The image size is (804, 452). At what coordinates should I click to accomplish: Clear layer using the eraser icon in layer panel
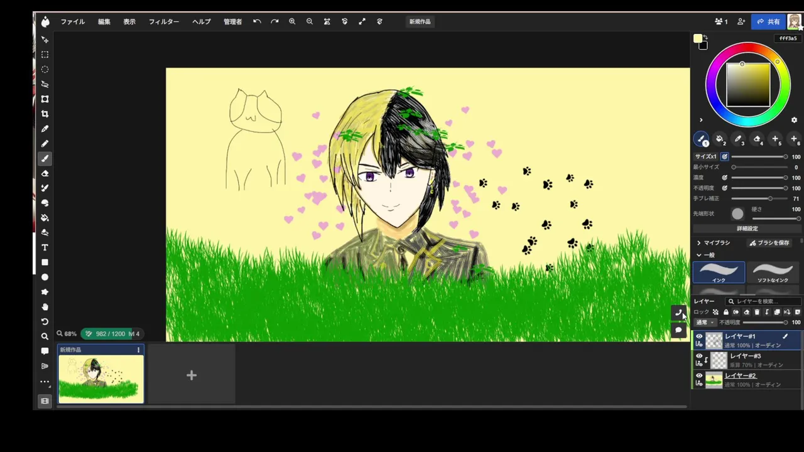(x=746, y=312)
